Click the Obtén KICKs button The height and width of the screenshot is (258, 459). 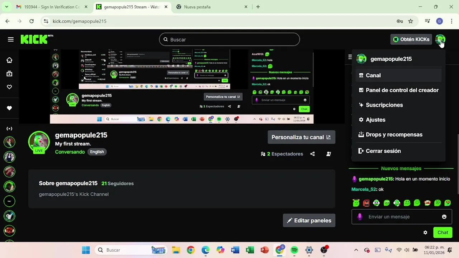pos(411,39)
